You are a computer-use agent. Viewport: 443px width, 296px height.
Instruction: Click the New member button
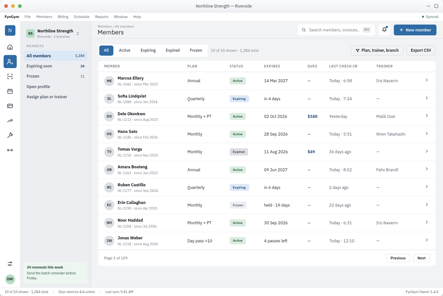point(415,30)
